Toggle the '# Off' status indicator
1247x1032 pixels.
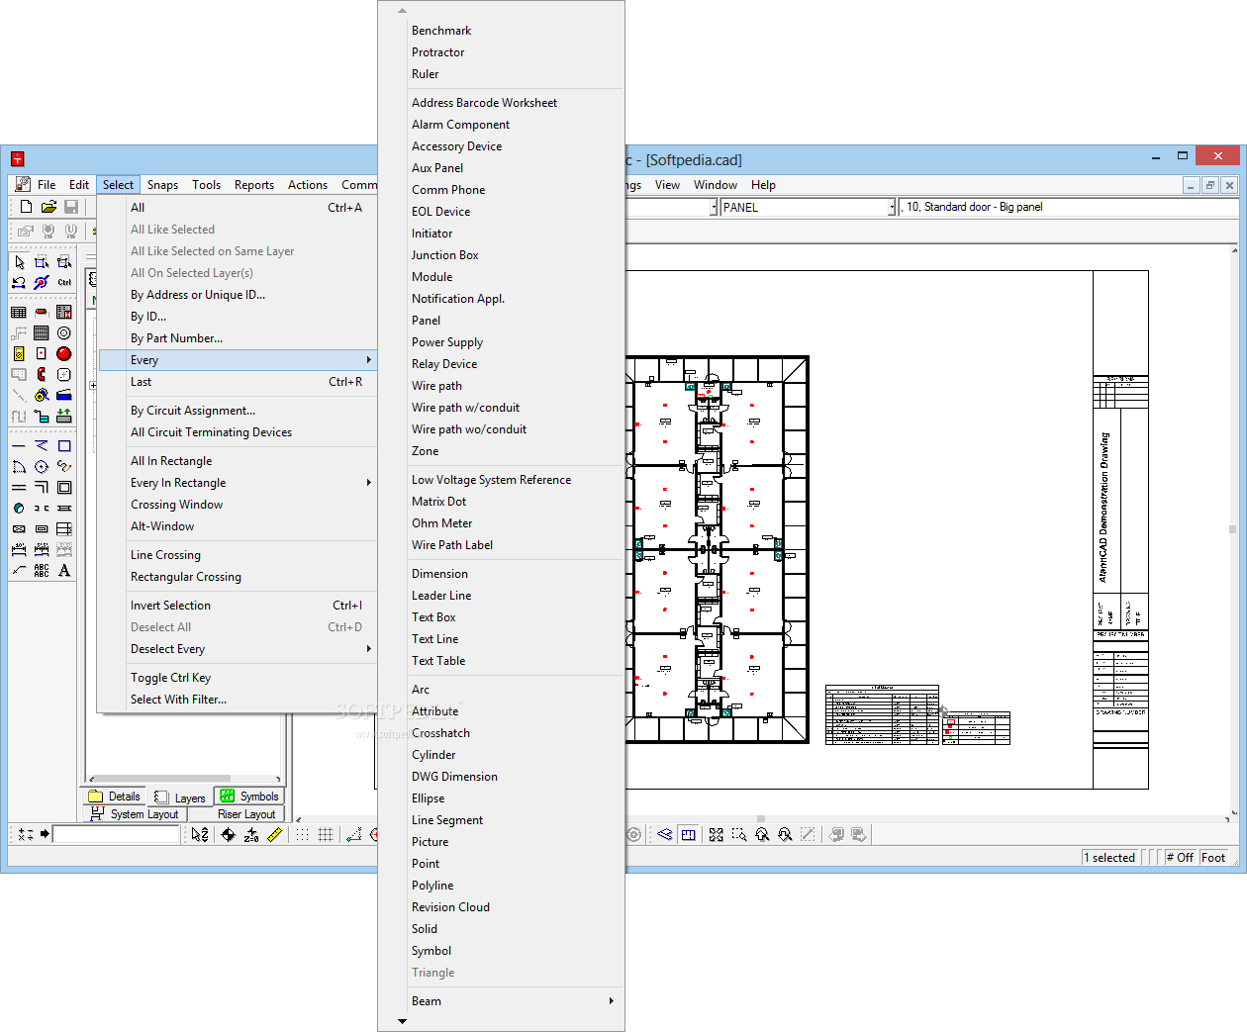[x=1180, y=857]
